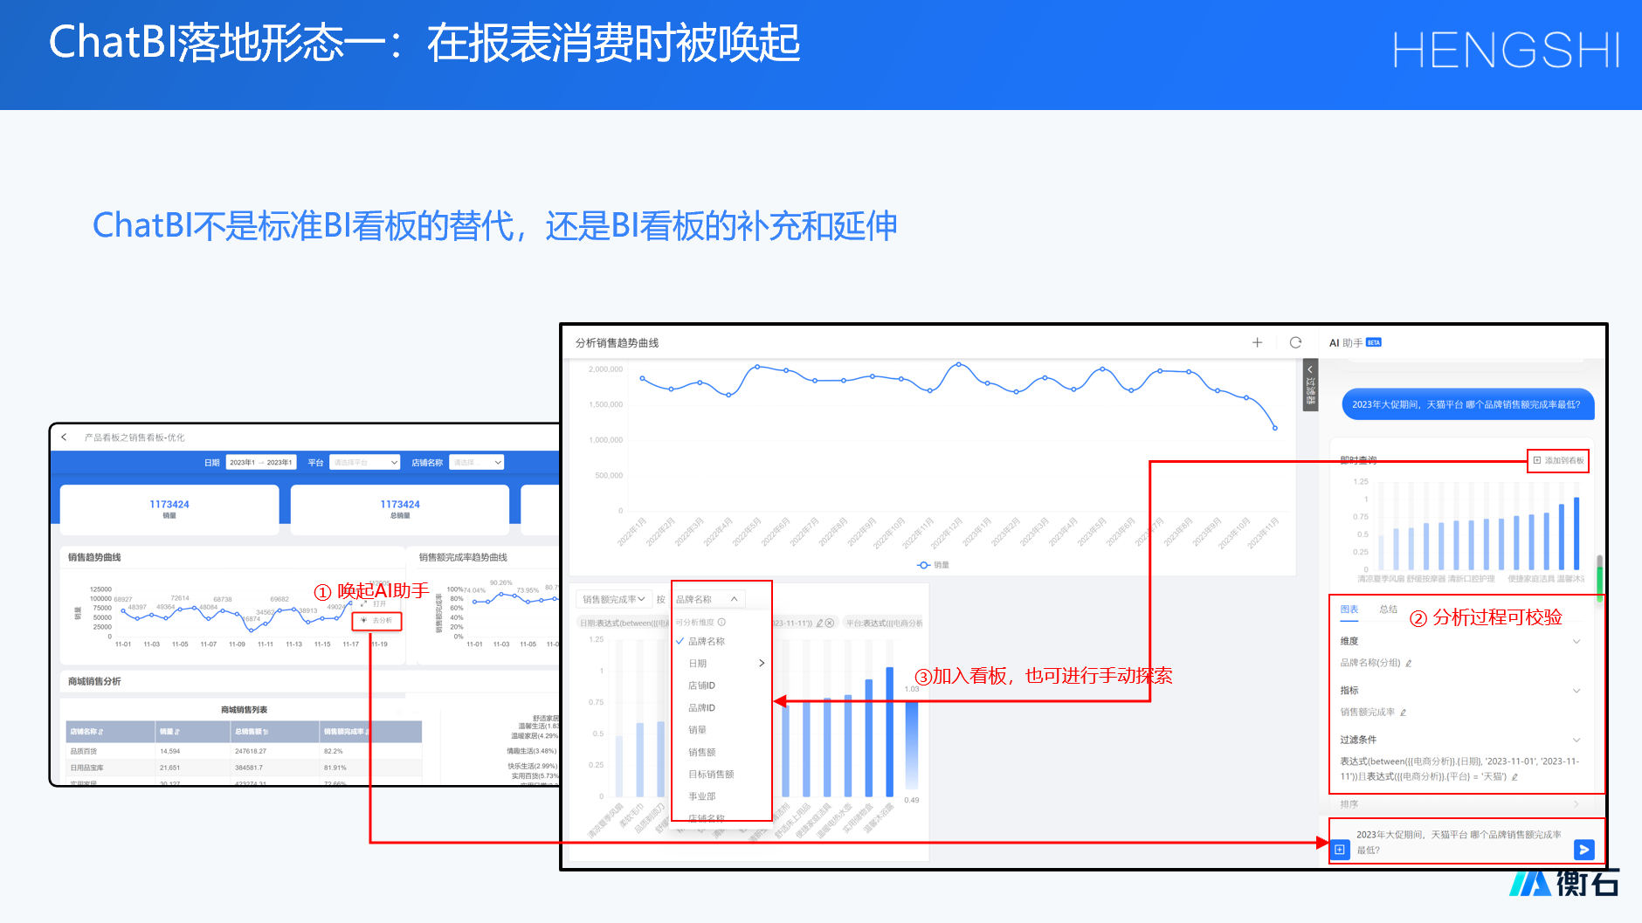
Task: Click the refresh icon in analysis header
Action: (x=1295, y=342)
